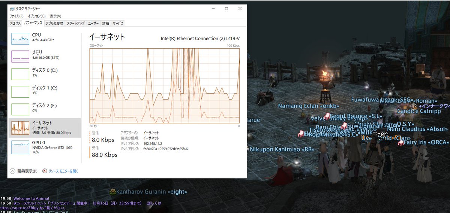Click player name Nikupon Kanimiso in game
The width and height of the screenshot is (450, 213).
[x=282, y=149]
